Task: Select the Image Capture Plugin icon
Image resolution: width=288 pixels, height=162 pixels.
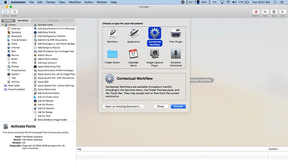Action: tap(155, 54)
